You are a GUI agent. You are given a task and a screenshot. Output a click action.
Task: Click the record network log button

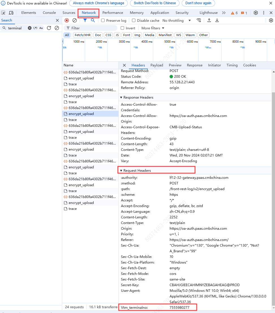click(x=67, y=20)
